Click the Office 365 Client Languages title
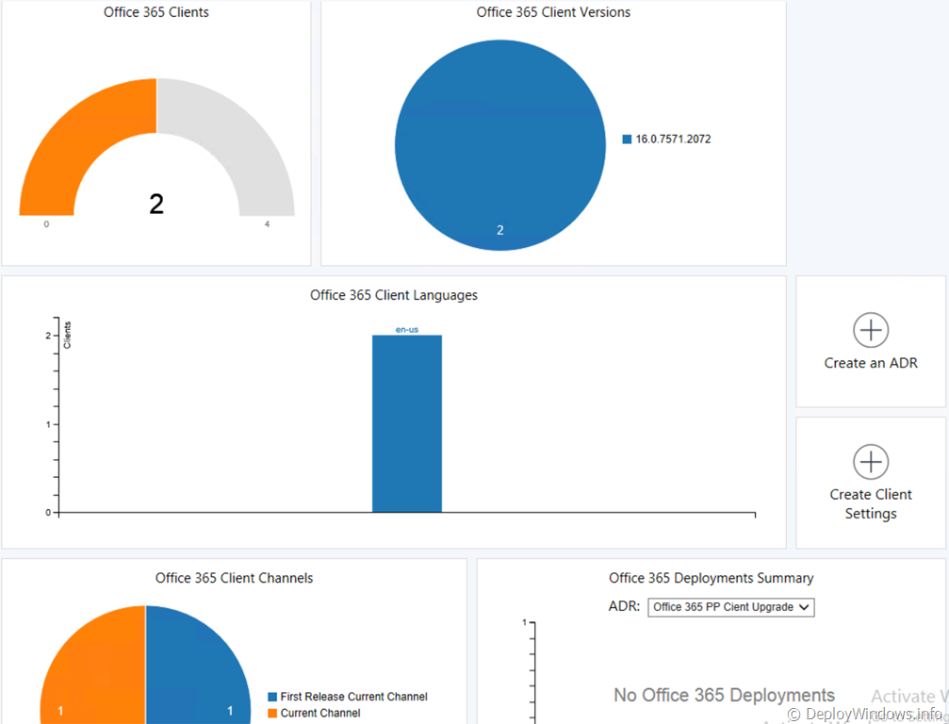The height and width of the screenshot is (724, 949). point(394,295)
